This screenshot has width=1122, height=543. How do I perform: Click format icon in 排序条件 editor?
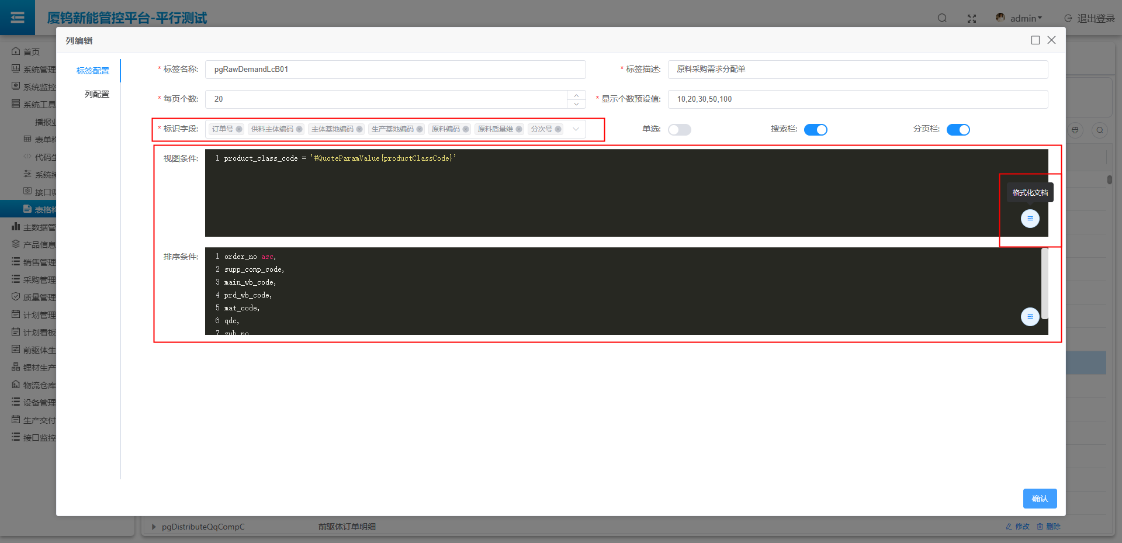coord(1030,317)
